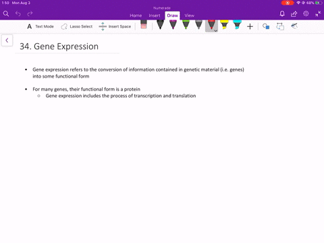Select the Draw tab
The height and width of the screenshot is (243, 324).
pyautogui.click(x=172, y=16)
